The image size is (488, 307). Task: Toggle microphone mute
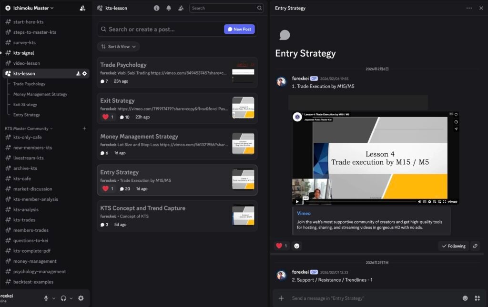[x=46, y=298]
